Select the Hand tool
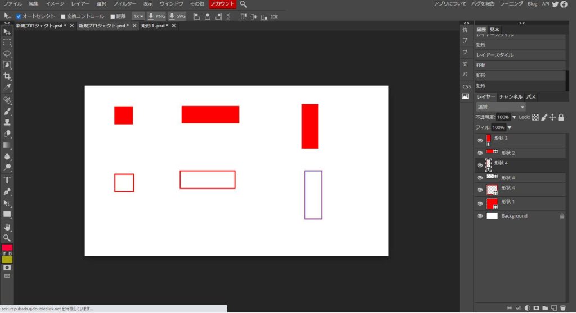The image size is (576, 313). click(7, 227)
